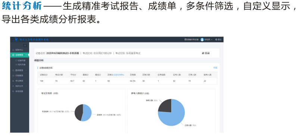Expand the 题库管理 chevron
297x136 pixels.
[x=26, y=71]
